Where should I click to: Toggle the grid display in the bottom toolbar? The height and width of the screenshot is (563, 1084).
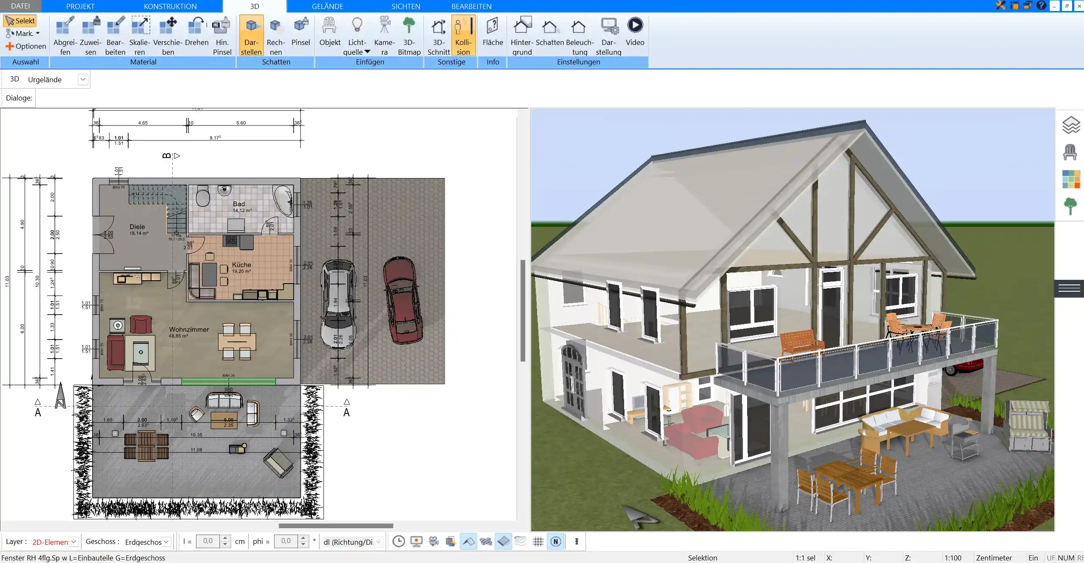[x=538, y=541]
